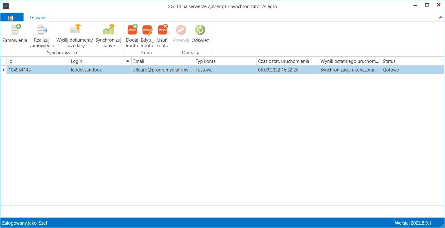445x228 pixels.
Task: Select the Główne ribbon tab
Action: 38,18
